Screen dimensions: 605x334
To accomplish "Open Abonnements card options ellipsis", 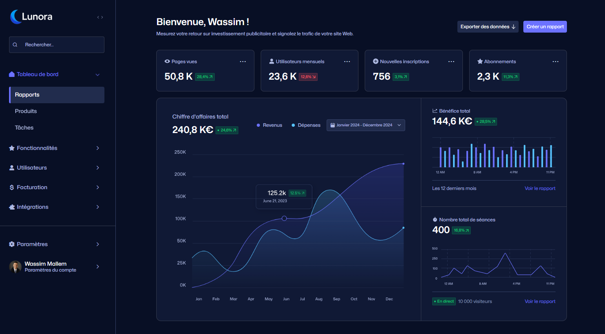I will pos(555,62).
